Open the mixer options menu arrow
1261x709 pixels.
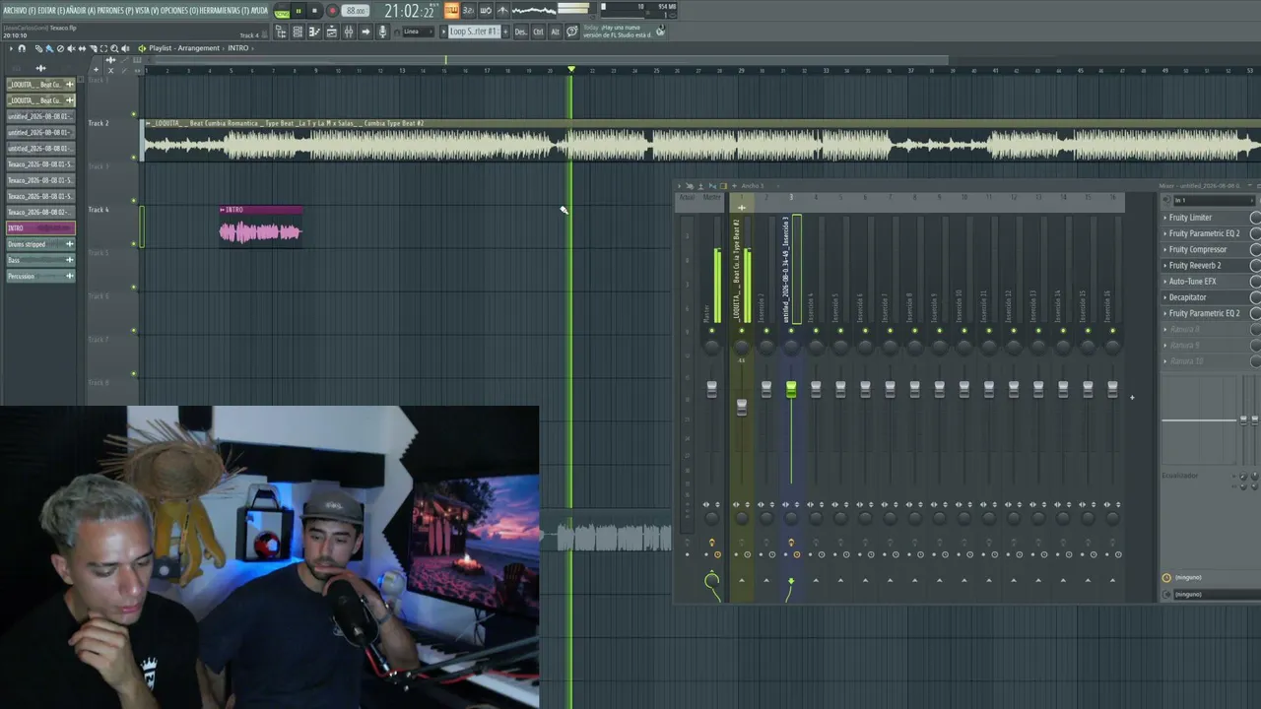[680, 186]
